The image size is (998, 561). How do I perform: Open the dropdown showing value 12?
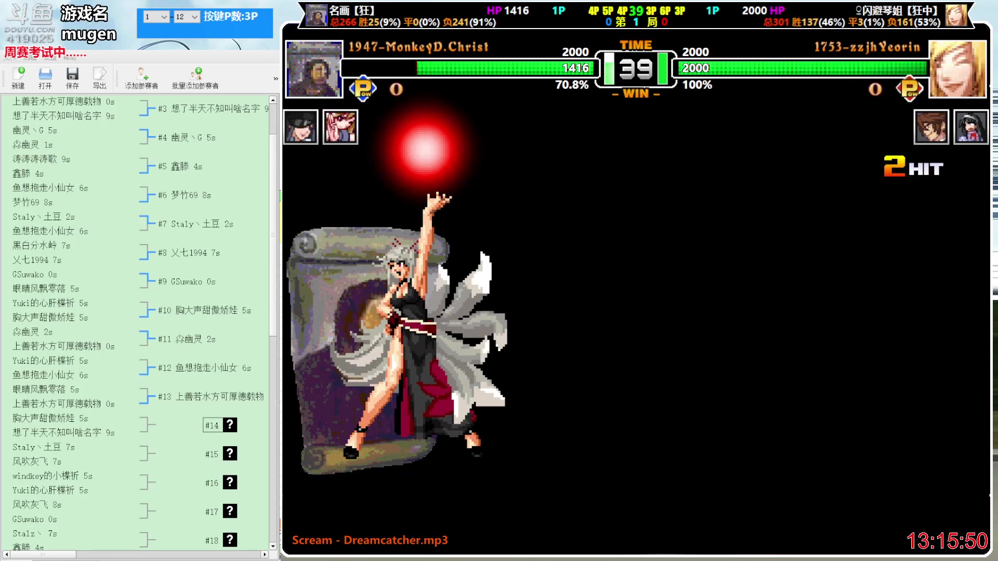coord(187,17)
